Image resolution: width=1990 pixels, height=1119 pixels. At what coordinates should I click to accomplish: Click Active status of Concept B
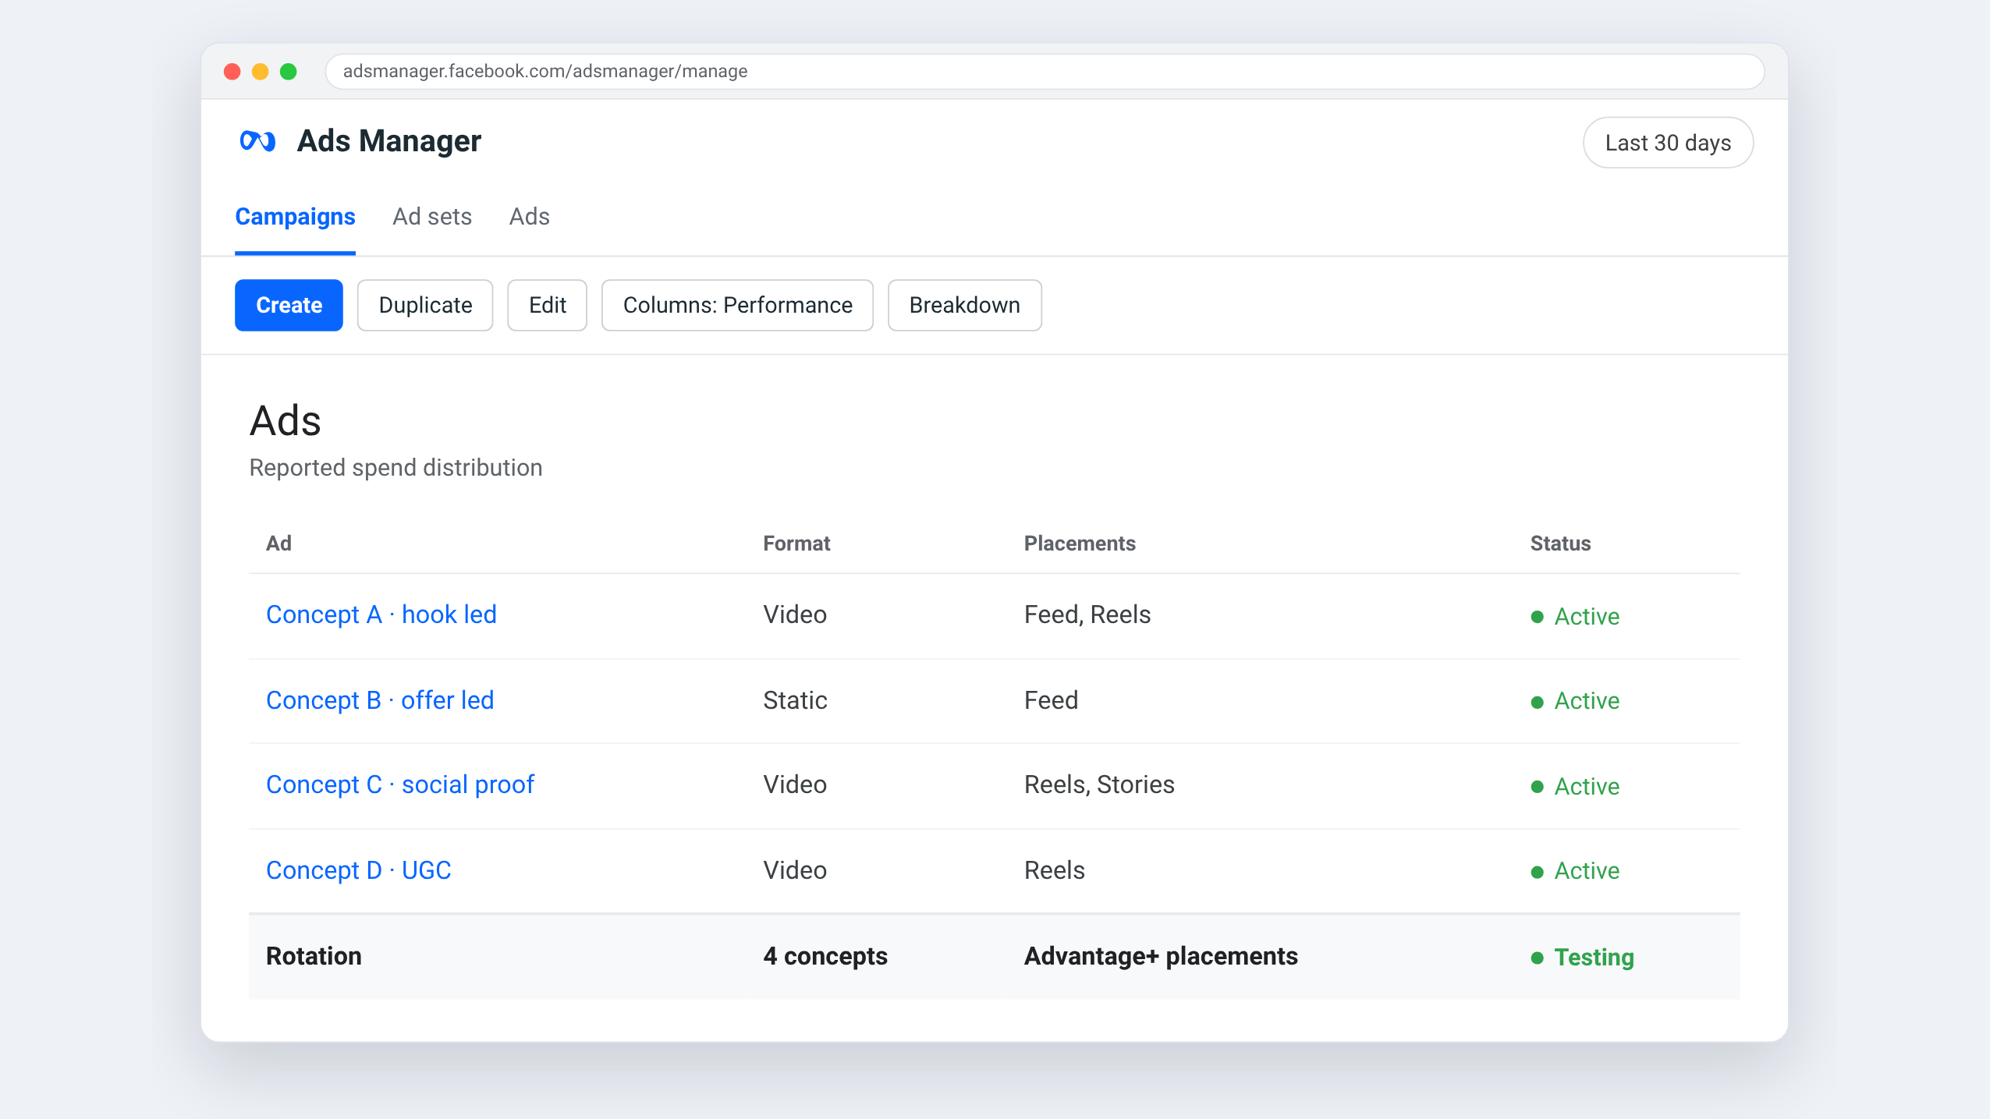pos(1575,701)
